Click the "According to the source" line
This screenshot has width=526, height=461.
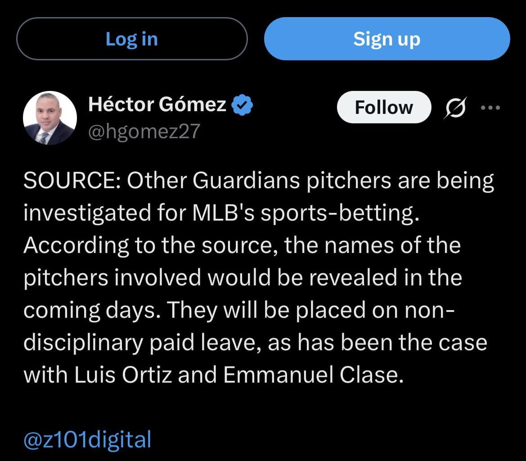[x=242, y=245]
